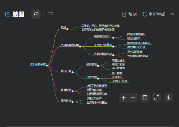Image resolution: width=179 pixels, height=127 pixels.
Task: Select leaf 开展考试检测
Action: pyautogui.click(x=94, y=90)
